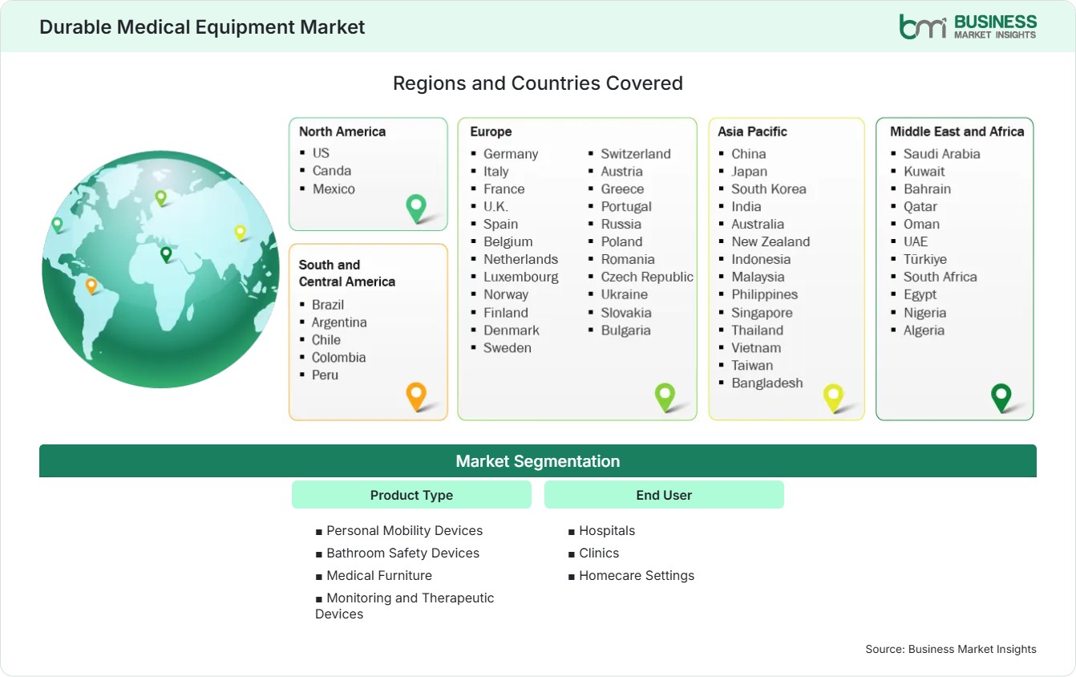Click the 'Regions and Countries Covered' heading
Image resolution: width=1076 pixels, height=677 pixels.
click(538, 83)
